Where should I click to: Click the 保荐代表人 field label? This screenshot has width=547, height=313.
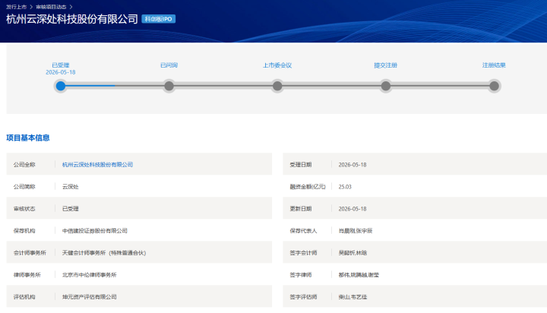tap(303, 231)
